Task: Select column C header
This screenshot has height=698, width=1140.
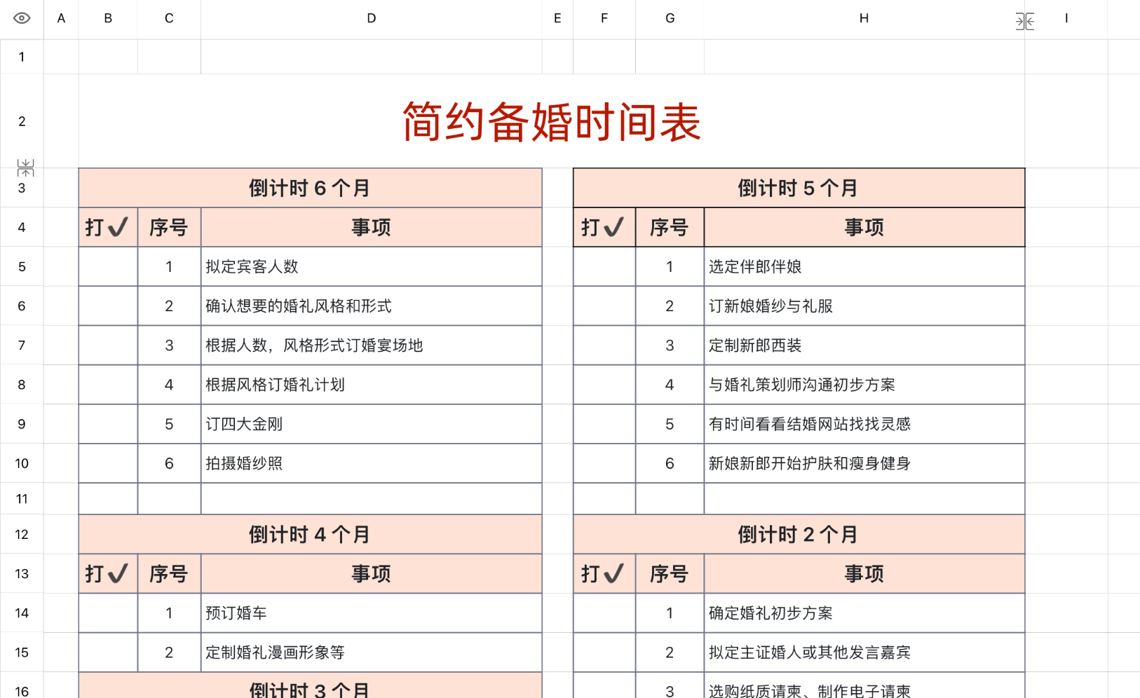Action: click(169, 19)
